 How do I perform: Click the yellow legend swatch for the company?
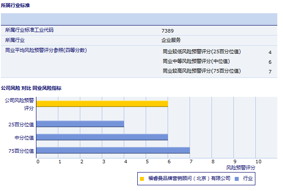tap(142, 179)
